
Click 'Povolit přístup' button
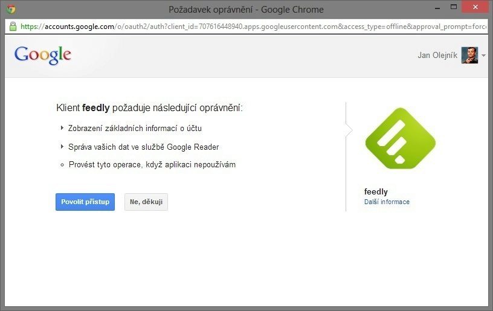85,202
